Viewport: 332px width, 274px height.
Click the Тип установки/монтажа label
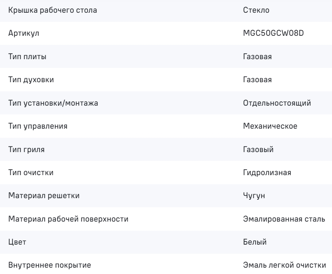[x=53, y=103]
